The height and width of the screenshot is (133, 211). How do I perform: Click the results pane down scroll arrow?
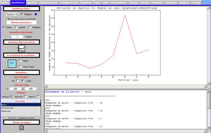coord(208,128)
